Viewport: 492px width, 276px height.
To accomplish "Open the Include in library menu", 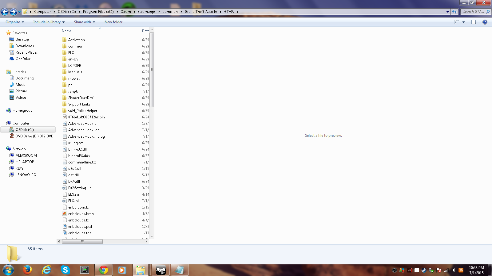I will (49, 22).
